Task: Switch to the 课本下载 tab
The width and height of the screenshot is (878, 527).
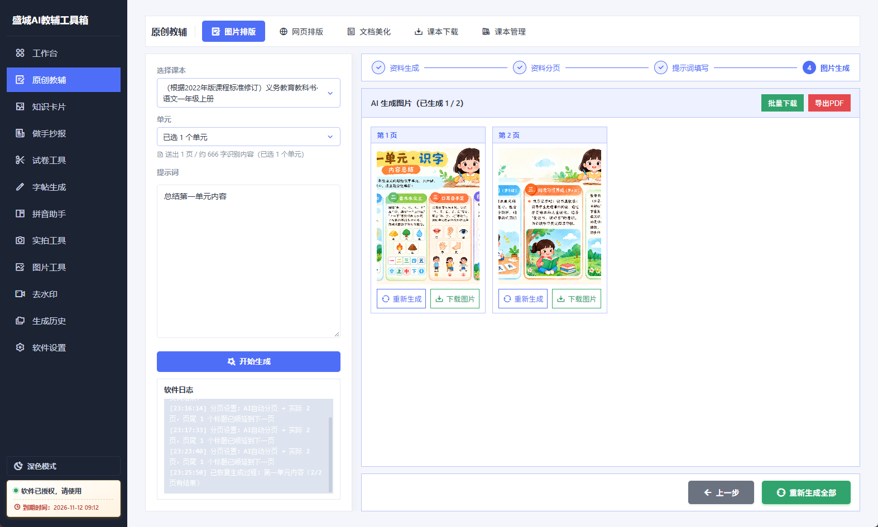Action: click(436, 31)
